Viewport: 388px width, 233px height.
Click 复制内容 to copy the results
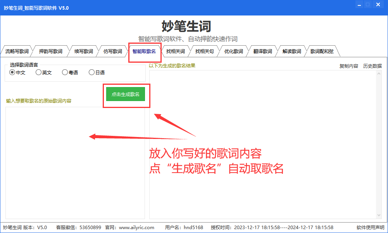click(x=348, y=66)
